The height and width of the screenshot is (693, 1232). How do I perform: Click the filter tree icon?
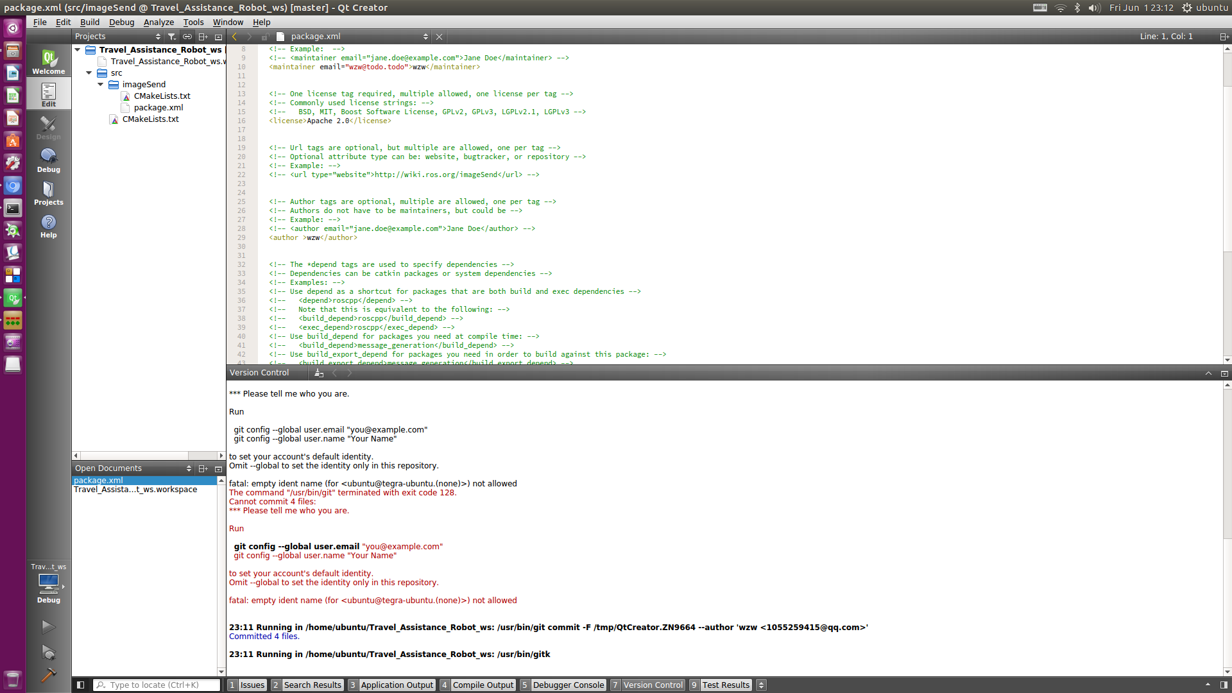pyautogui.click(x=172, y=37)
